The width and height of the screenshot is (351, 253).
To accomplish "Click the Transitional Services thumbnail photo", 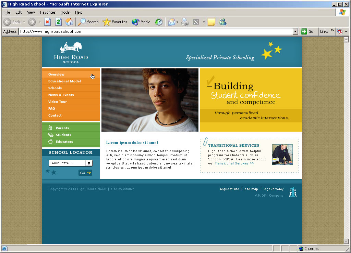I will coord(282,155).
